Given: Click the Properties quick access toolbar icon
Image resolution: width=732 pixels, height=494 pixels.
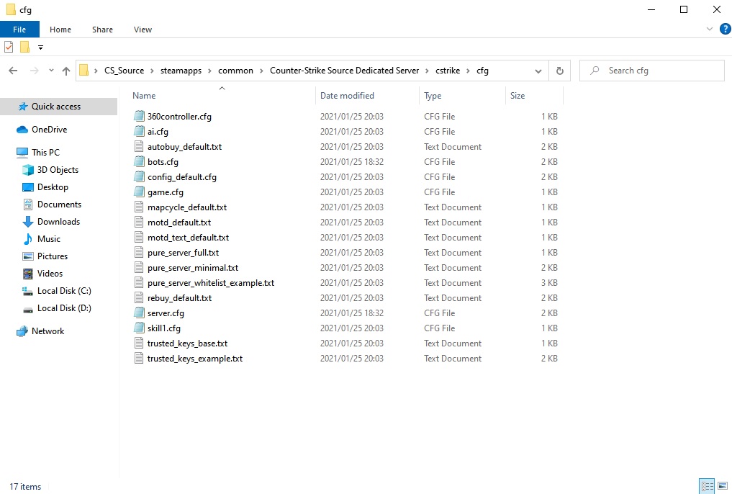Looking at the screenshot, I should 9,47.
